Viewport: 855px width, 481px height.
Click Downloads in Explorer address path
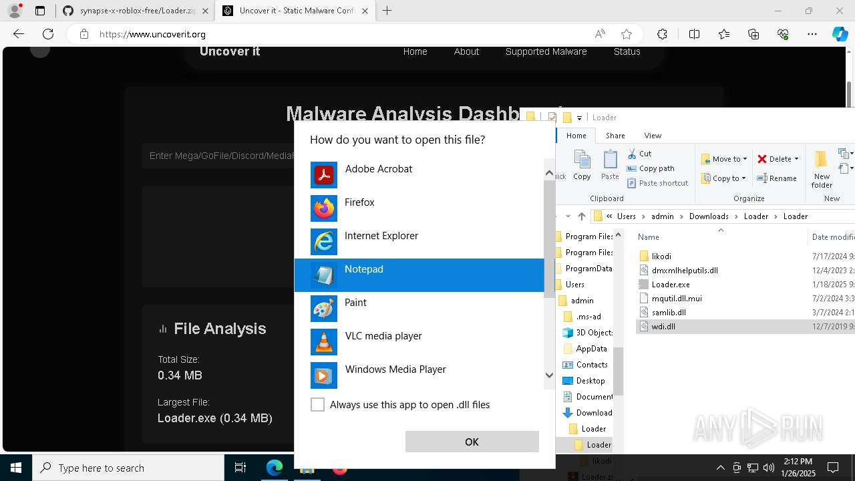(x=709, y=216)
